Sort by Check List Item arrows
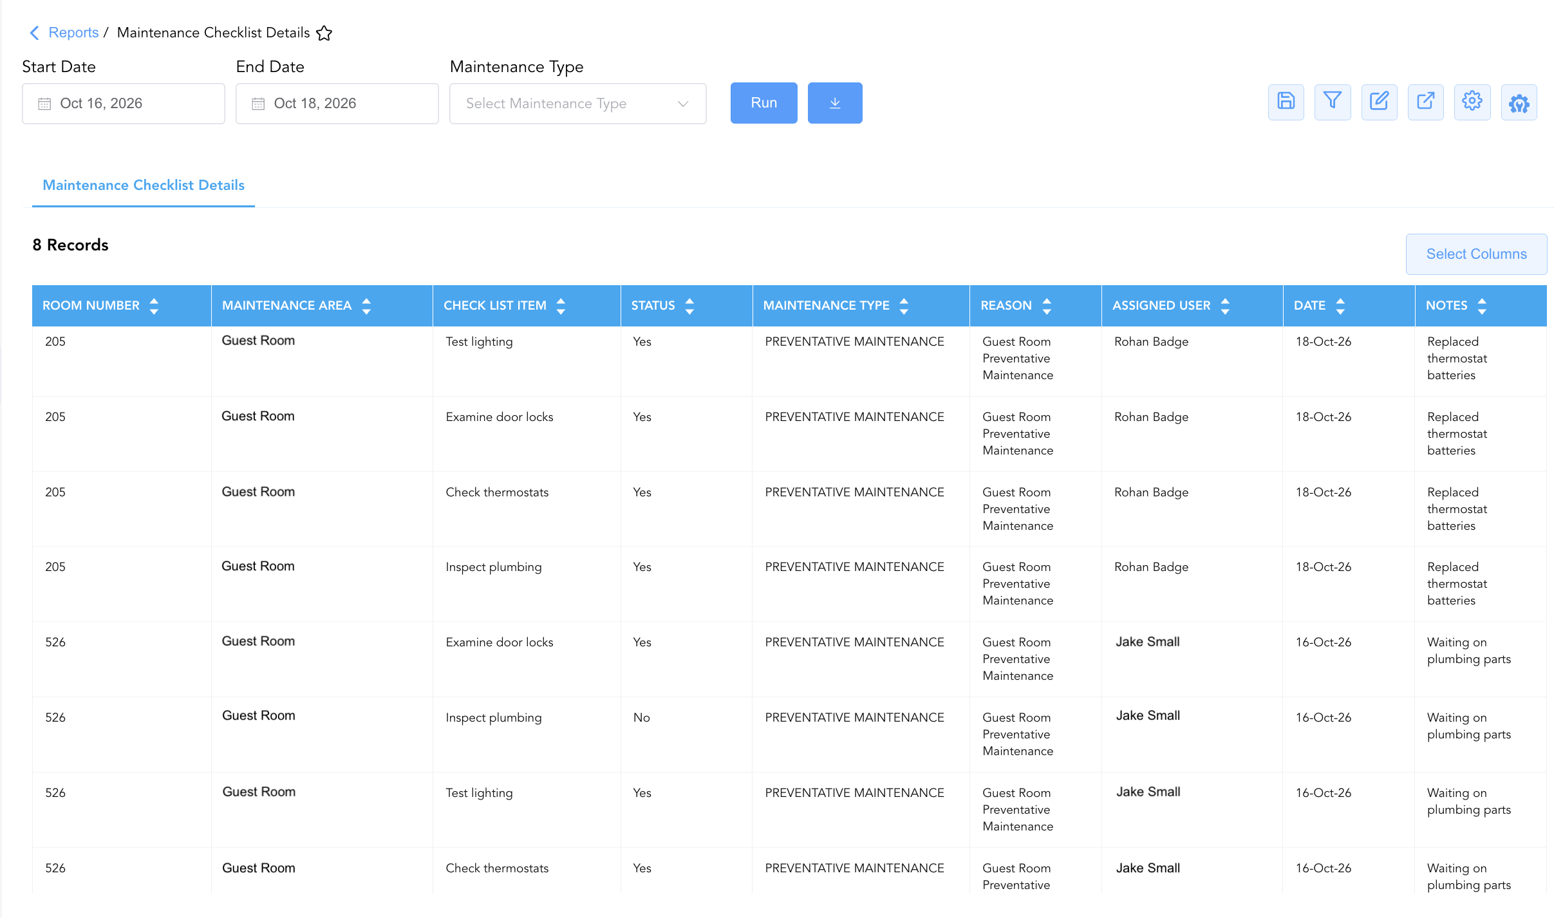 click(x=561, y=306)
